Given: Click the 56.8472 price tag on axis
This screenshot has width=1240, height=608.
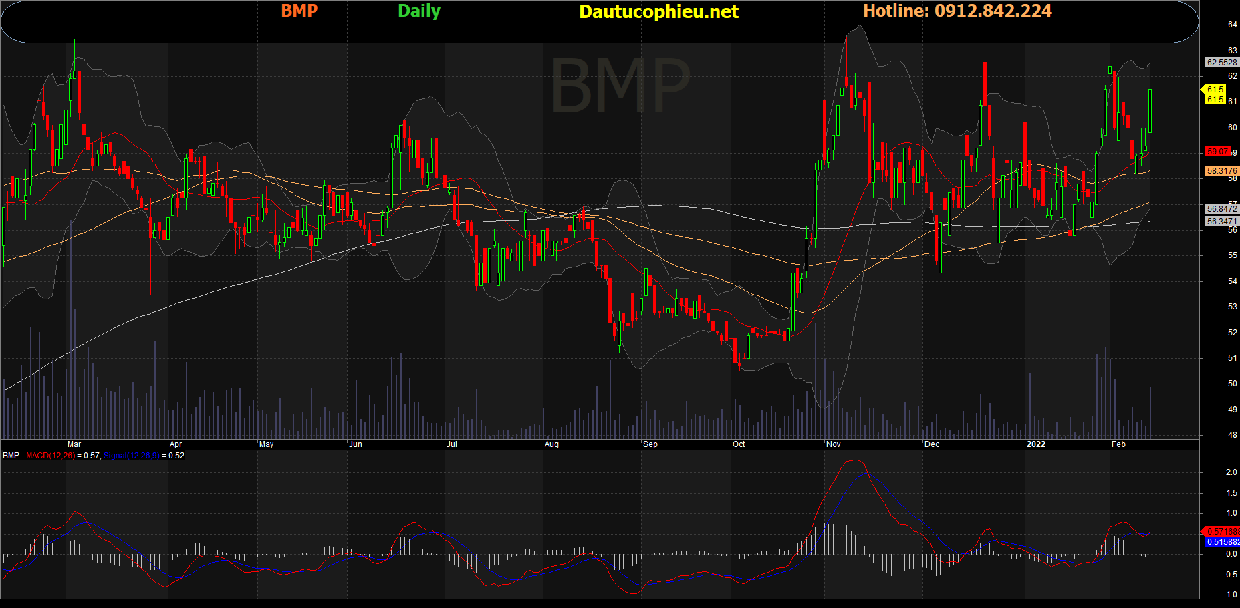Looking at the screenshot, I should [x=1221, y=209].
